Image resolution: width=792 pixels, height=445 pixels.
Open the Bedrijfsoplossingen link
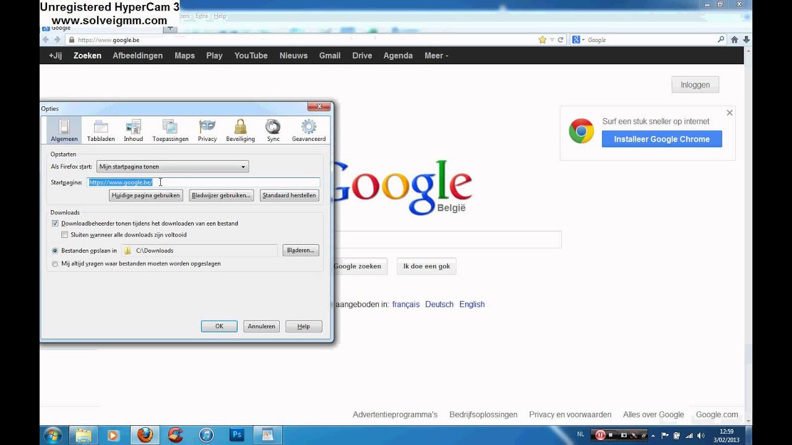click(x=483, y=415)
